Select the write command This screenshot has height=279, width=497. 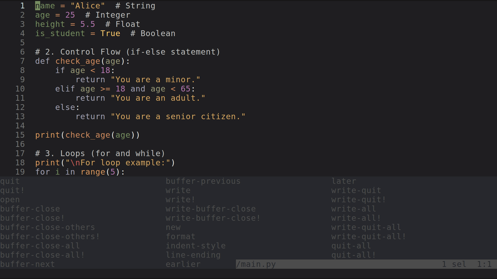tap(178, 190)
